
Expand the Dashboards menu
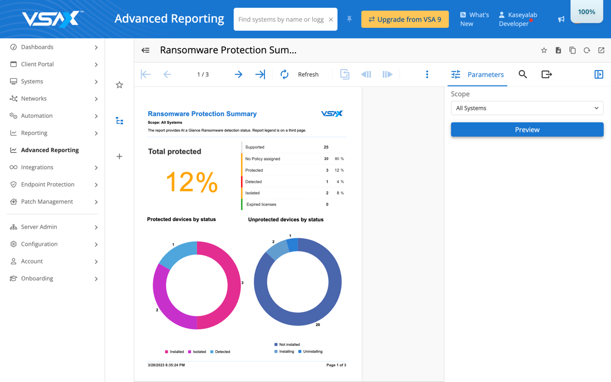pos(54,47)
